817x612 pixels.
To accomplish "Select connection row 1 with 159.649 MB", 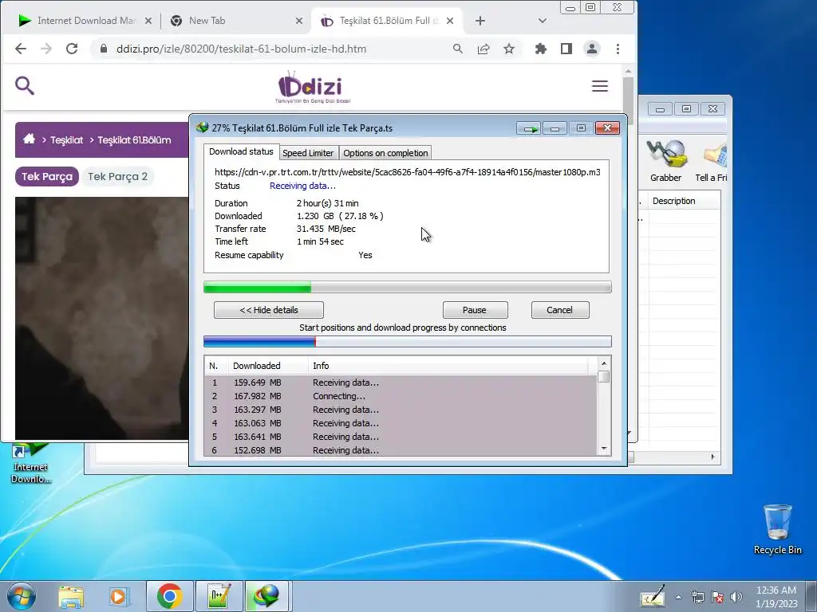I will [x=401, y=382].
